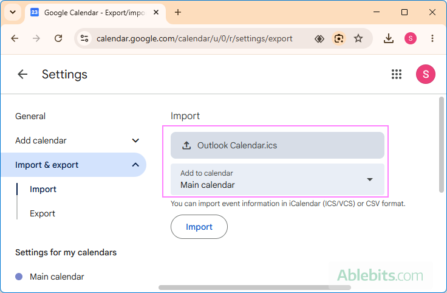The image size is (447, 293).
Task: Maximize the browser window
Action: coord(404,12)
